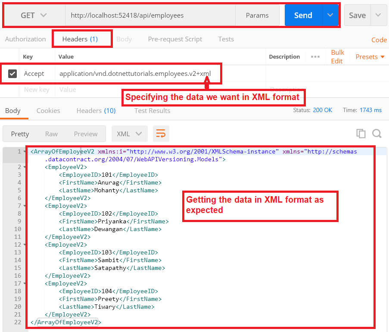Open the Save options arrow
389x332 pixels.
(x=378, y=16)
